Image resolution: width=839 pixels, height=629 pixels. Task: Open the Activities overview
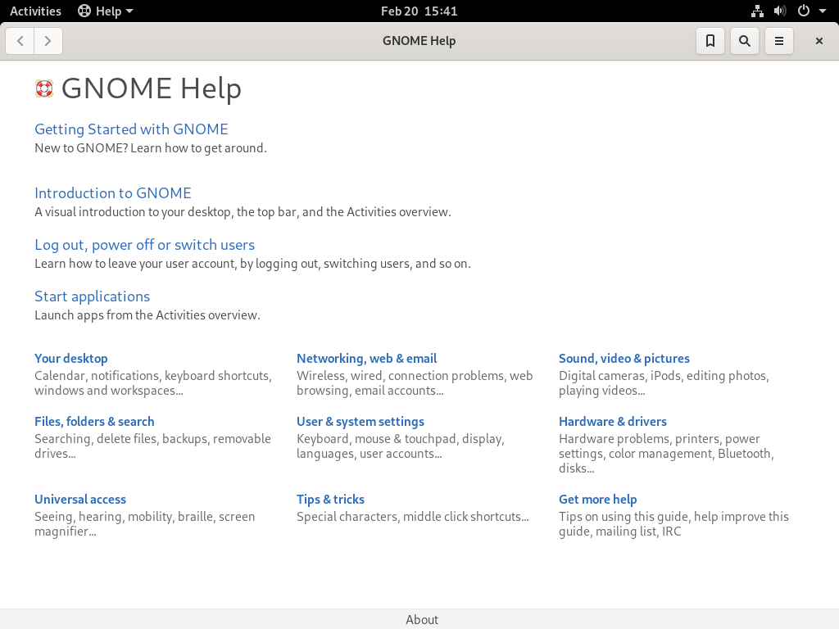coord(35,11)
